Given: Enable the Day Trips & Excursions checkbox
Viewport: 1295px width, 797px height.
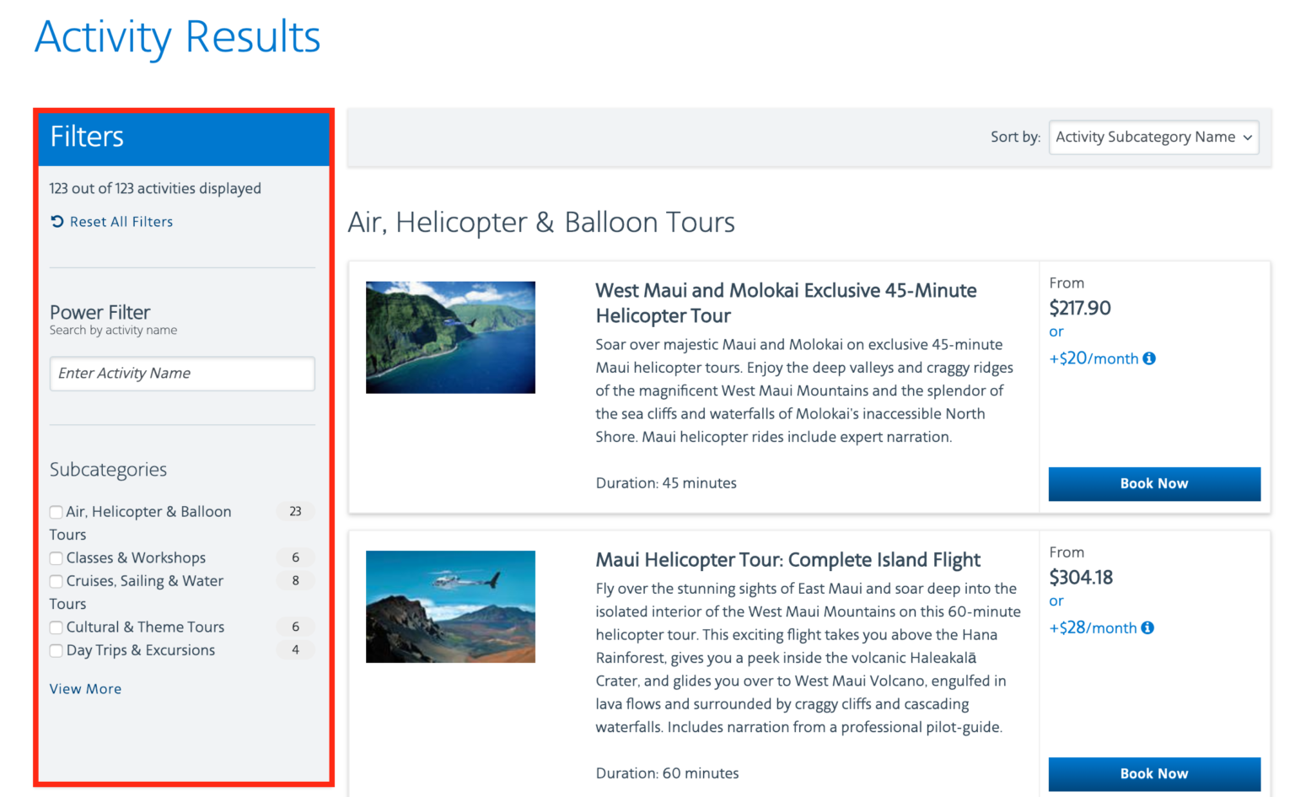Looking at the screenshot, I should click(56, 650).
